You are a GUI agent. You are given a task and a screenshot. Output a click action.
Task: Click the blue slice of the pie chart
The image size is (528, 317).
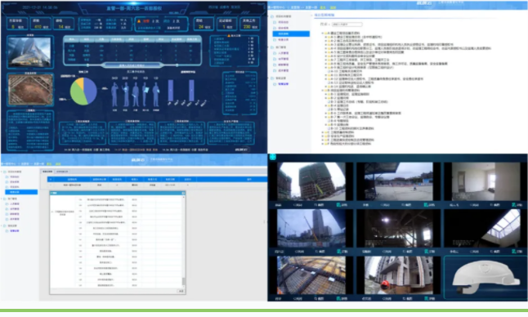90,91
